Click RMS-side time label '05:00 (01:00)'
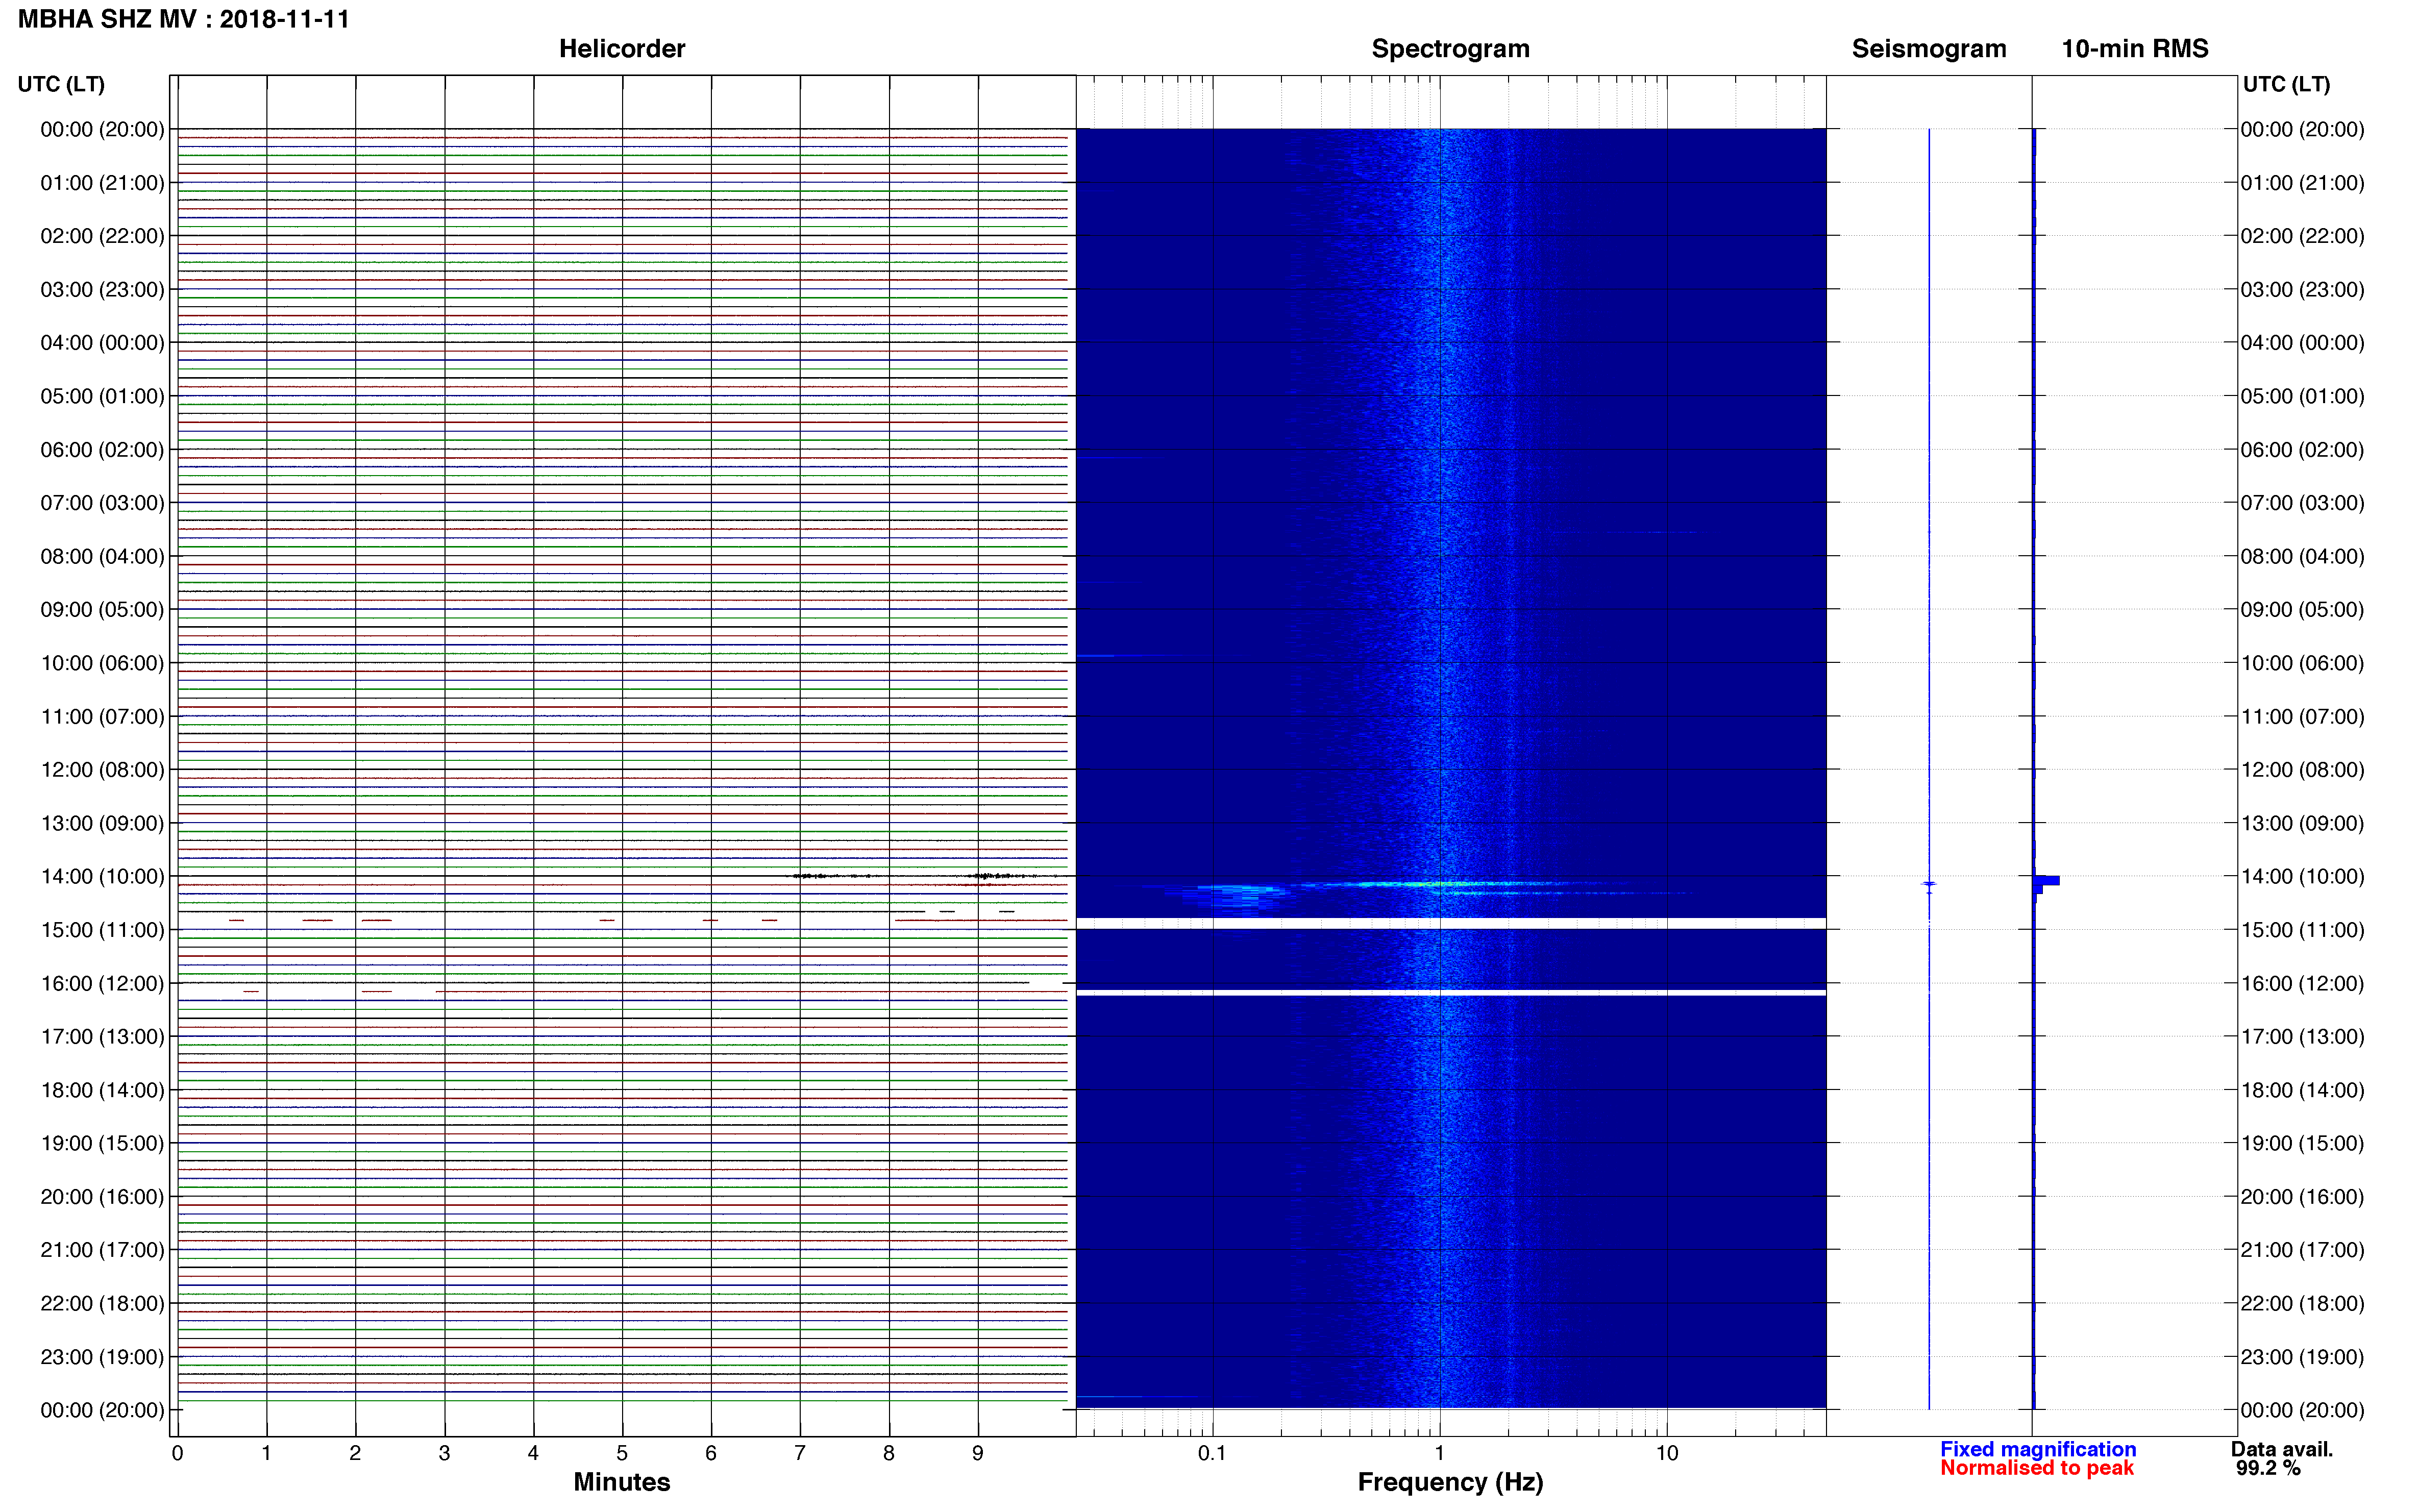The height and width of the screenshot is (1512, 2419). click(x=2302, y=396)
